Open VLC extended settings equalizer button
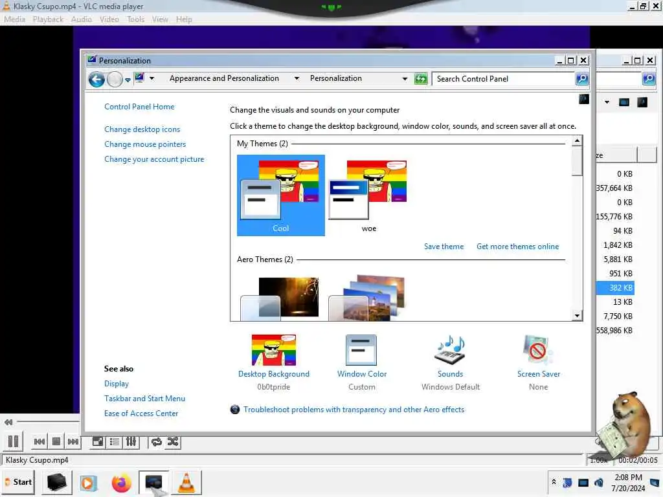 pos(131,441)
